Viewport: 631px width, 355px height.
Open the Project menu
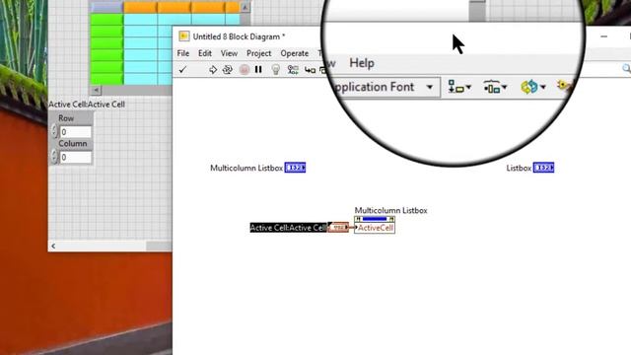258,53
